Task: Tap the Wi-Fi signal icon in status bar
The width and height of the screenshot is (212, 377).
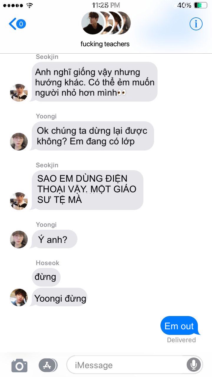Action: click(29, 5)
